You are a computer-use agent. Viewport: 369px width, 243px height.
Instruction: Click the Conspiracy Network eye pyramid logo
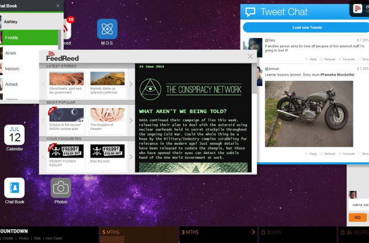(x=151, y=88)
